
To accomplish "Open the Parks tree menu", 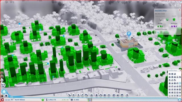I will pos(122,95).
